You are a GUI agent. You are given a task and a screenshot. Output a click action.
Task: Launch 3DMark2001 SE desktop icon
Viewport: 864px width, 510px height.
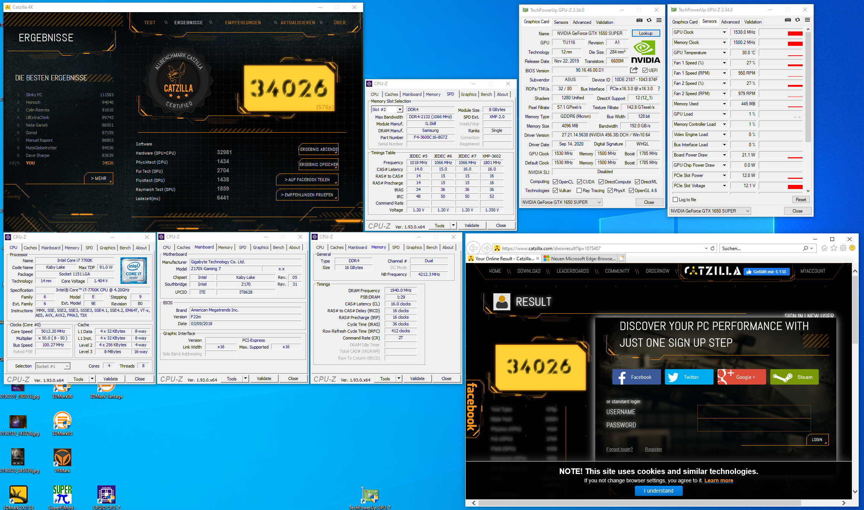(x=18, y=497)
